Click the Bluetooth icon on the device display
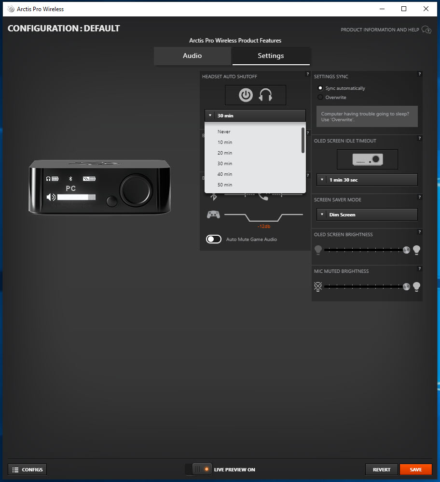Screen dimensions: 440x482 pos(70,179)
